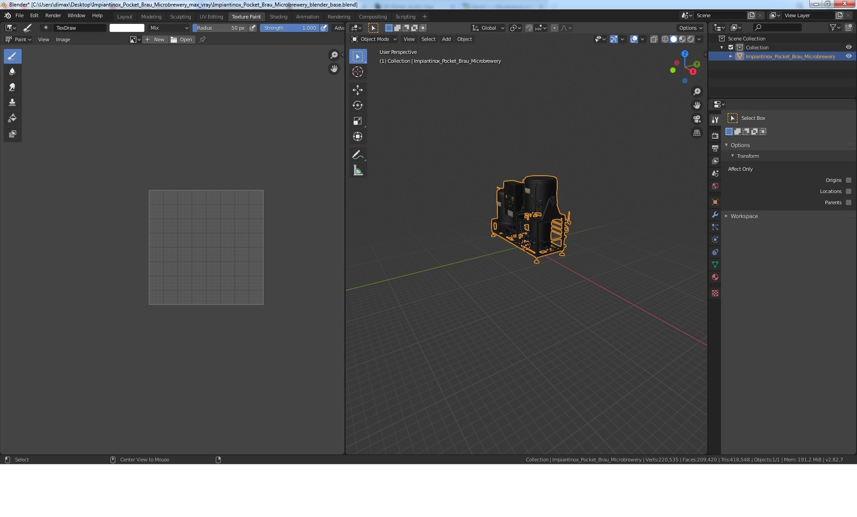Click the pan hand icon in the 3D viewport
Image resolution: width=857 pixels, height=517 pixels.
coord(697,105)
